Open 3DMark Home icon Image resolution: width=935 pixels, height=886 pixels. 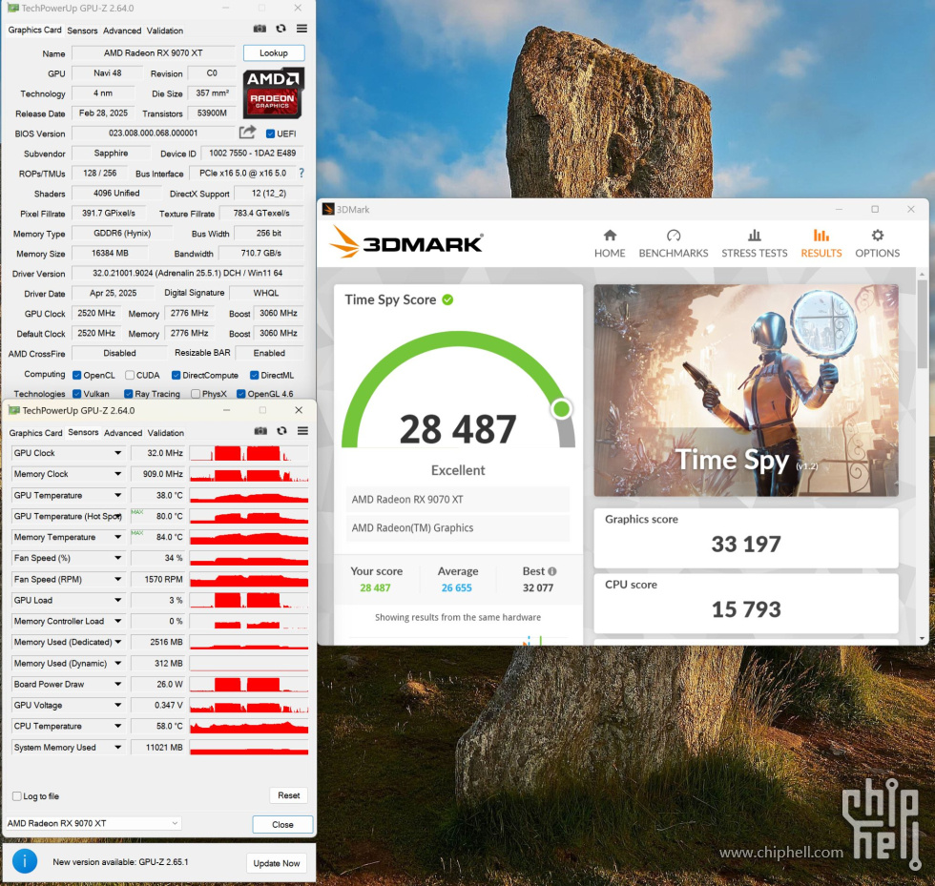coord(610,236)
